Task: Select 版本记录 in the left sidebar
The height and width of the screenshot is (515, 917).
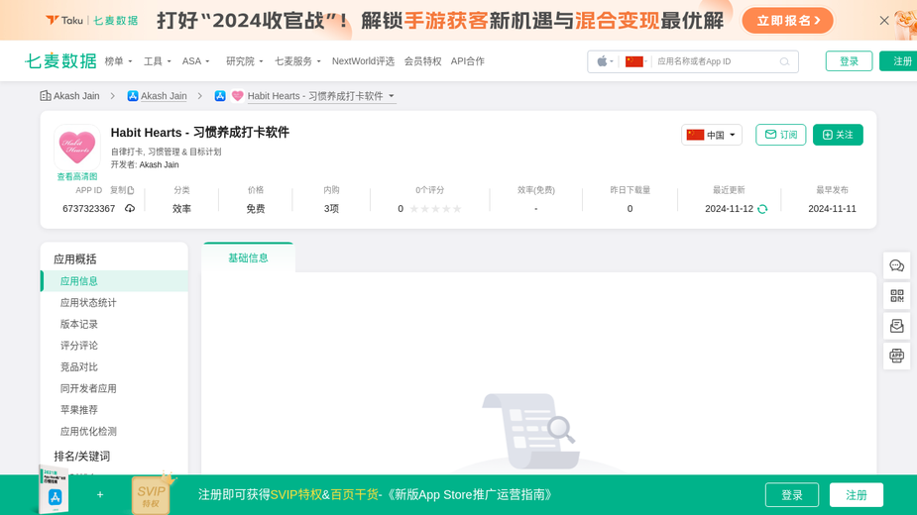Action: pos(79,325)
